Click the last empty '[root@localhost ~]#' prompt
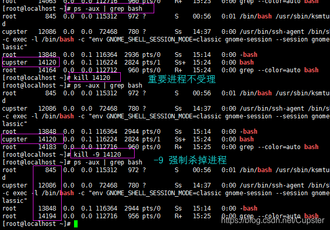This screenshot has width=330, height=230. [x=36, y=224]
